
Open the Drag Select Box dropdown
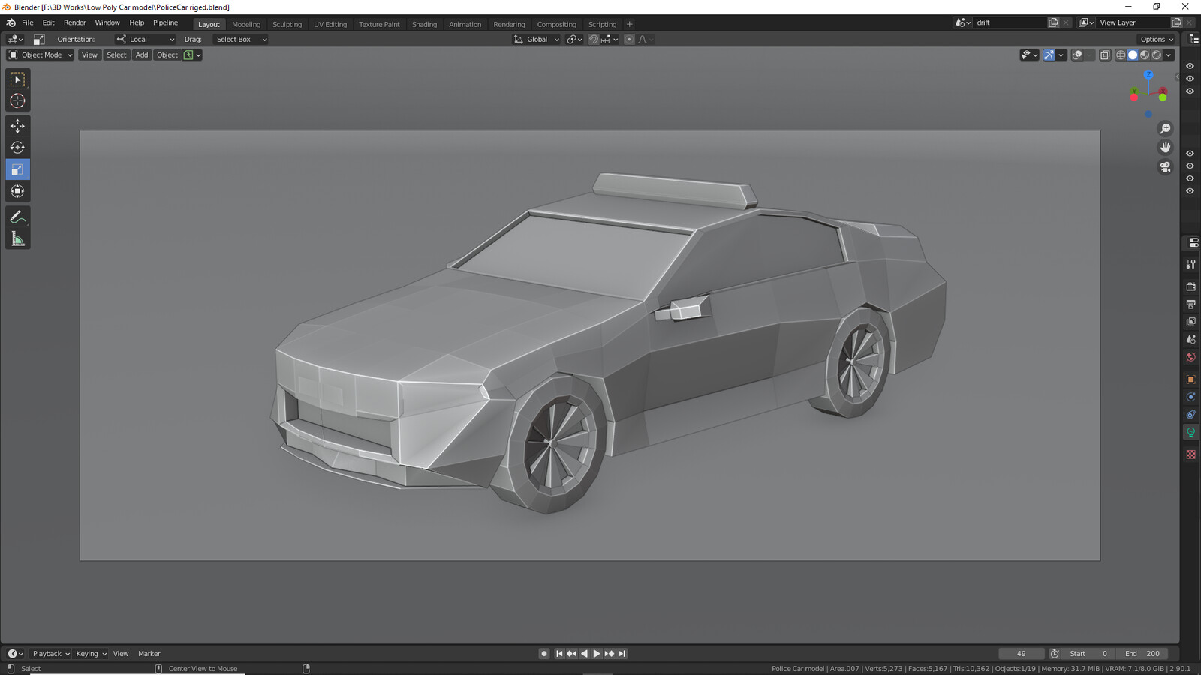tap(240, 39)
